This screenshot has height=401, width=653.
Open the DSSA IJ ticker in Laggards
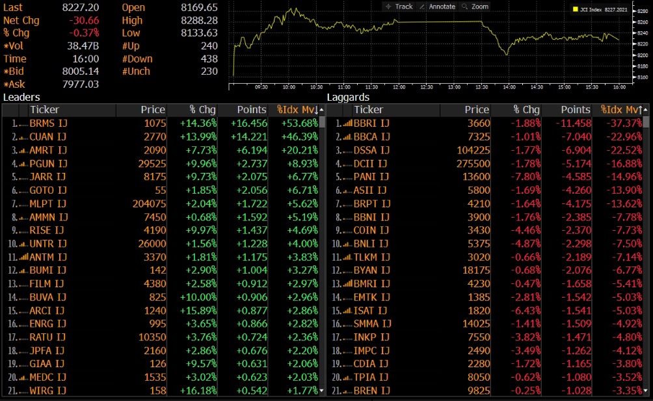371,150
